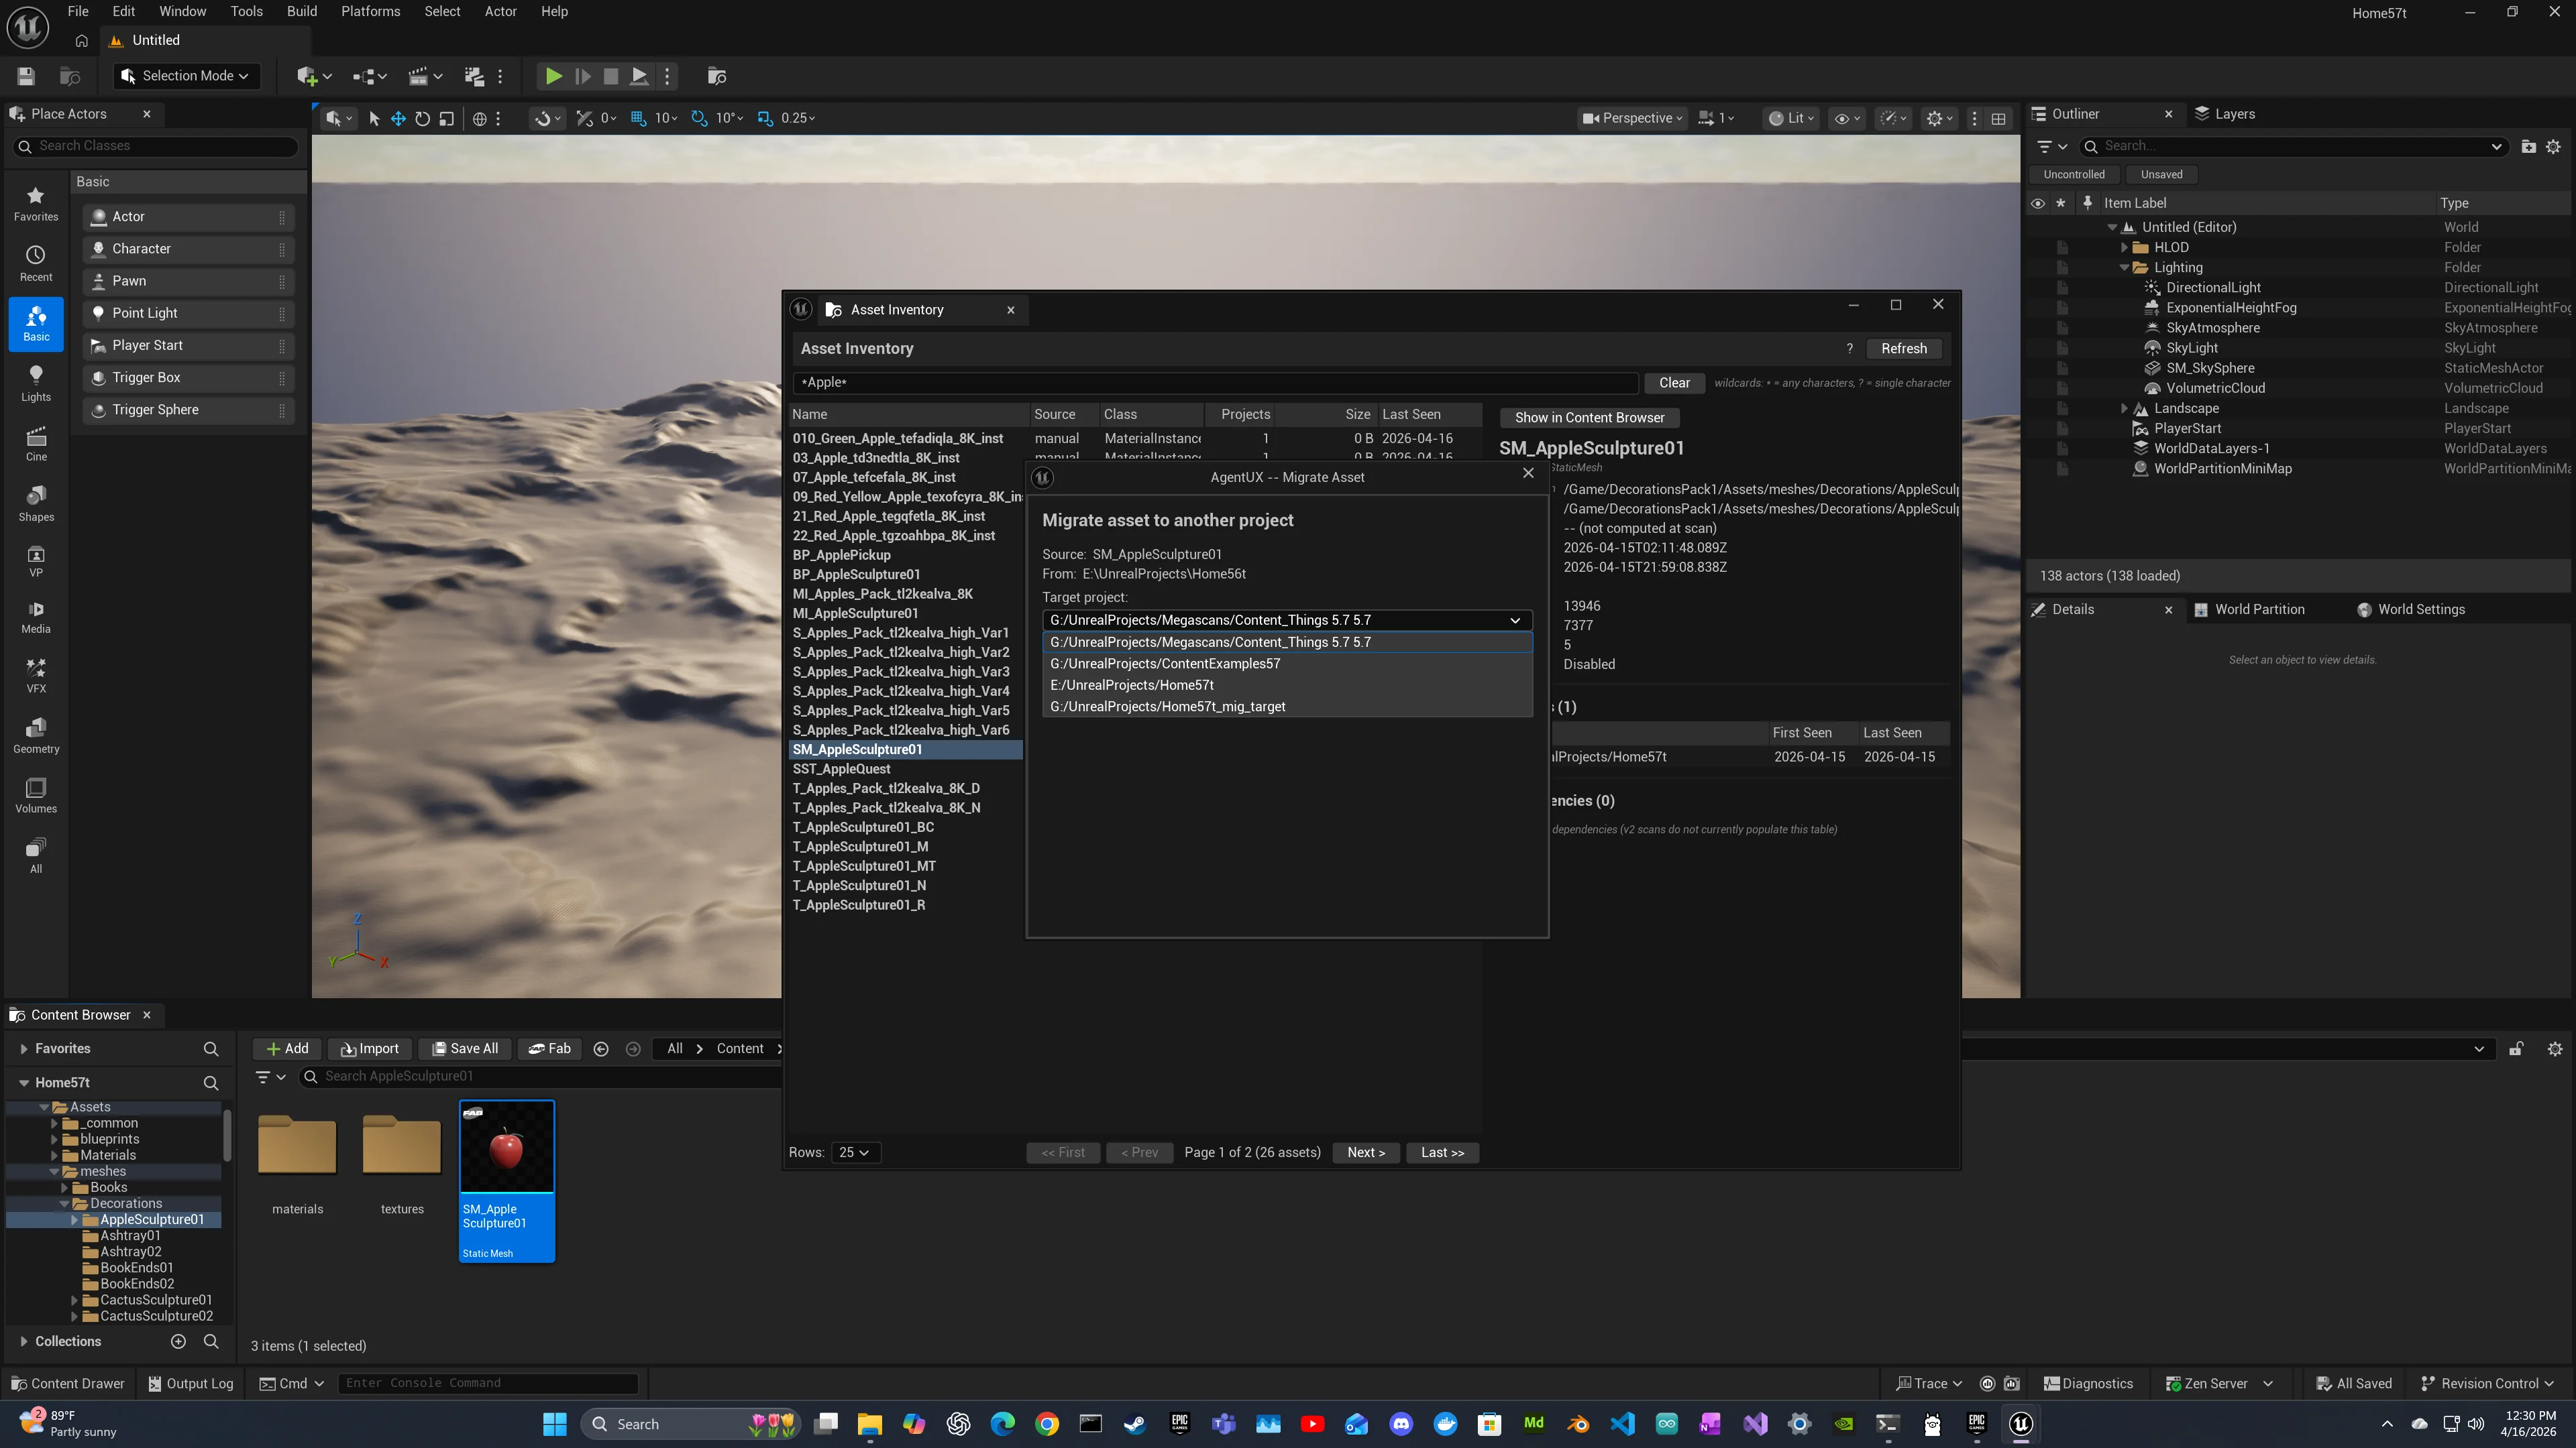Select the Media category in Place Actors
Screen dimensions: 2576x1448
coord(36,617)
